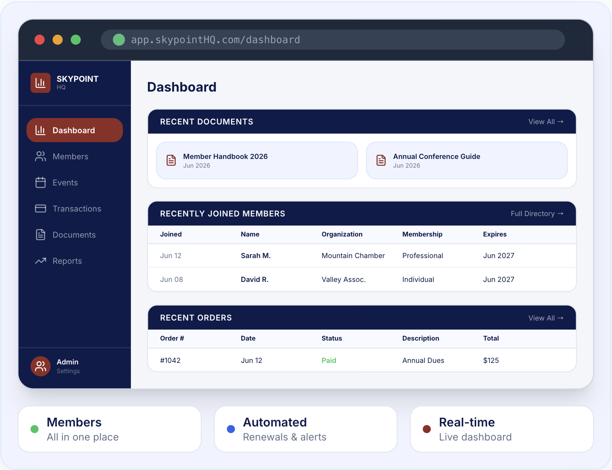Image resolution: width=612 pixels, height=470 pixels.
Task: Click View All in Recent Orders
Action: coord(546,318)
